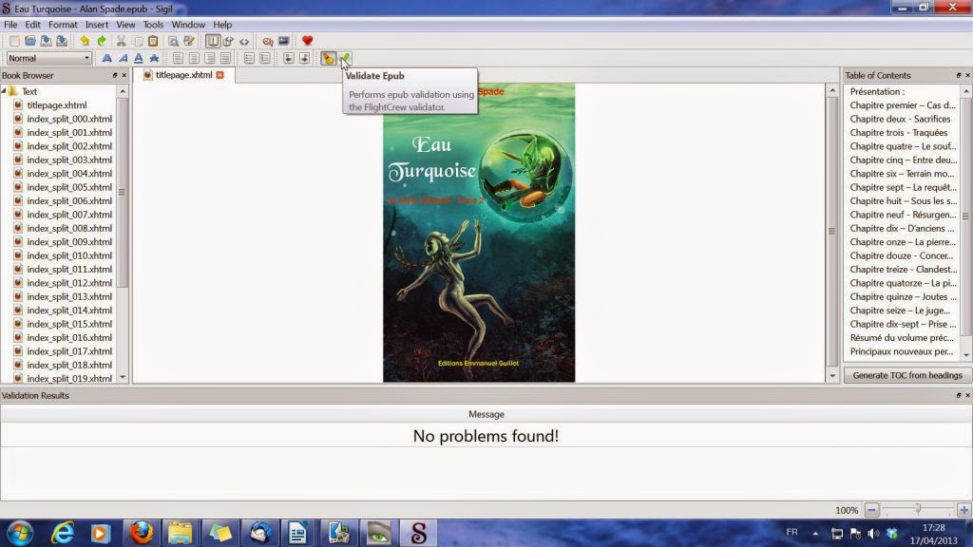Image resolution: width=973 pixels, height=547 pixels.
Task: Click the Windows Start button
Action: point(20,533)
